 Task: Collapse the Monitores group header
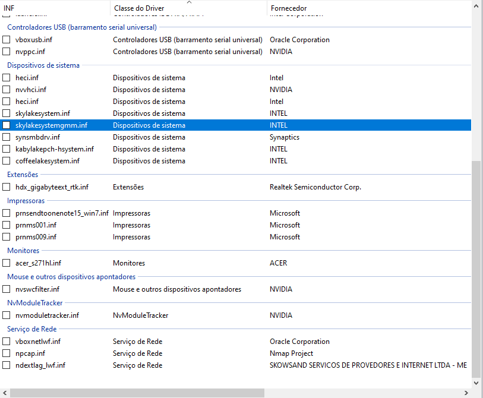click(23, 251)
